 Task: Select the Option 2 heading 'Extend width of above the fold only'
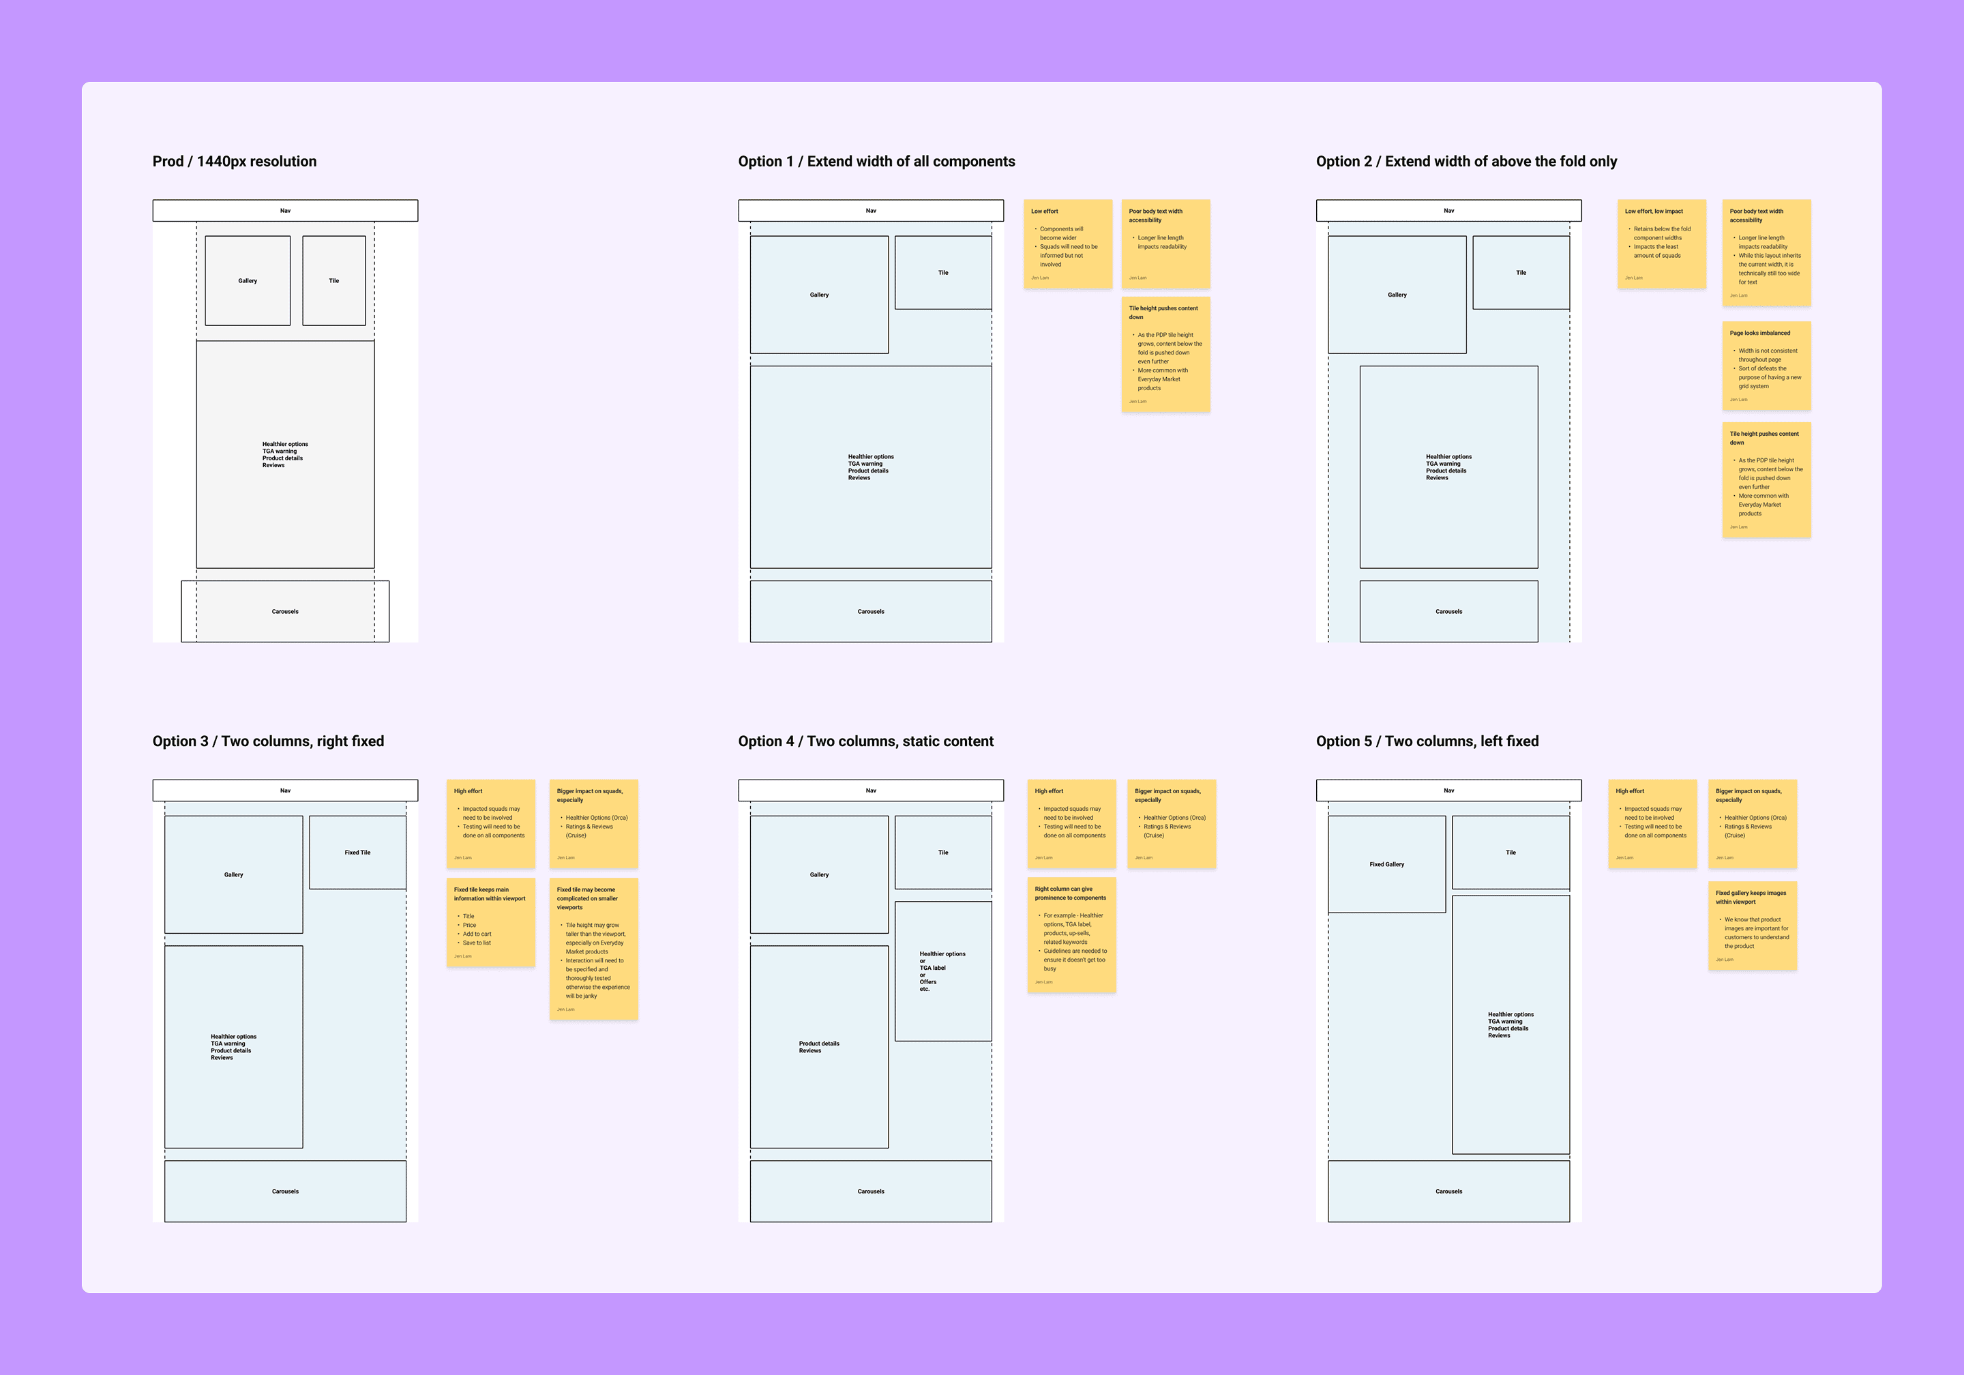coord(1466,161)
